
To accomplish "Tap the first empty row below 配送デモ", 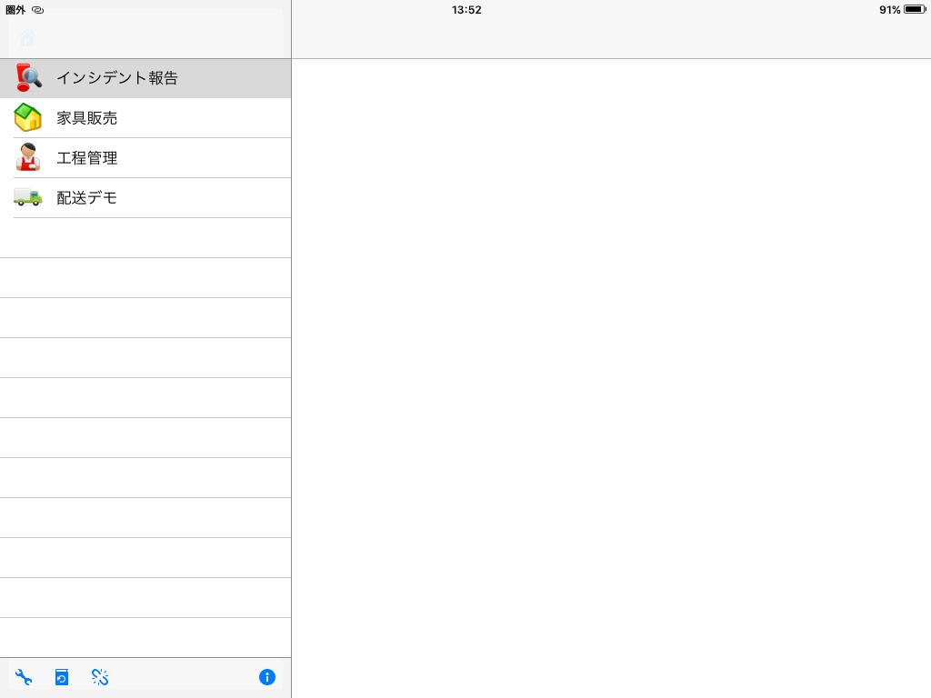I will click(x=145, y=238).
